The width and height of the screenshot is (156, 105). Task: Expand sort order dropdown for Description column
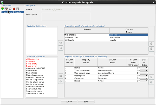pos(144,76)
